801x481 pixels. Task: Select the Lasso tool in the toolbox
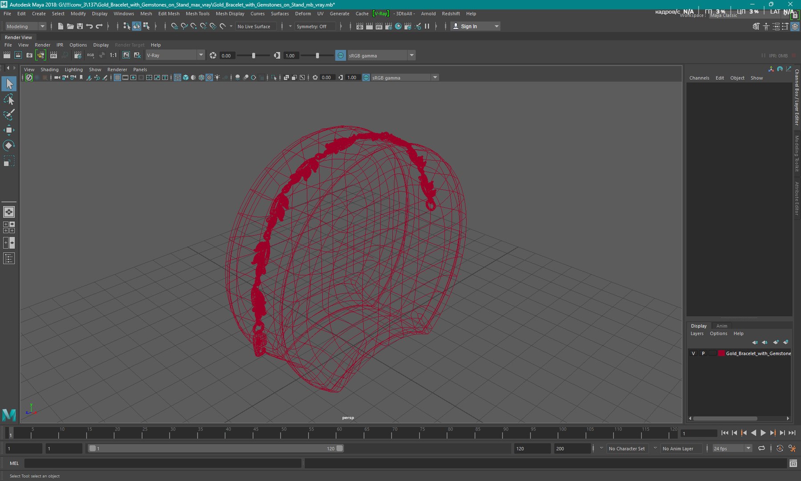(x=8, y=99)
